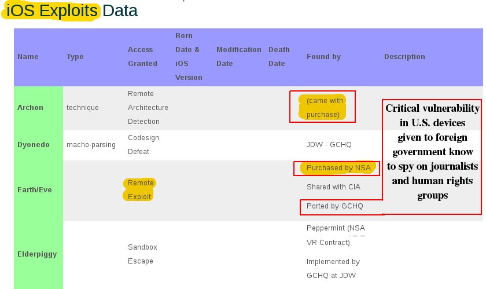
Task: Select the "Access Granted" column header
Action: pos(142,57)
